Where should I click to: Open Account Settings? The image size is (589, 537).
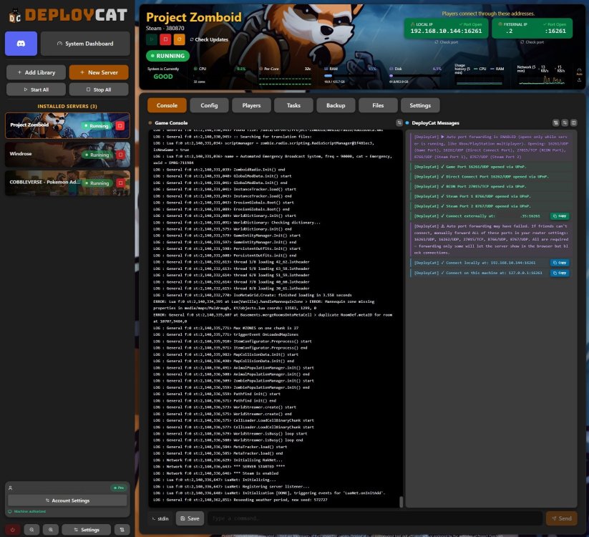click(x=67, y=500)
